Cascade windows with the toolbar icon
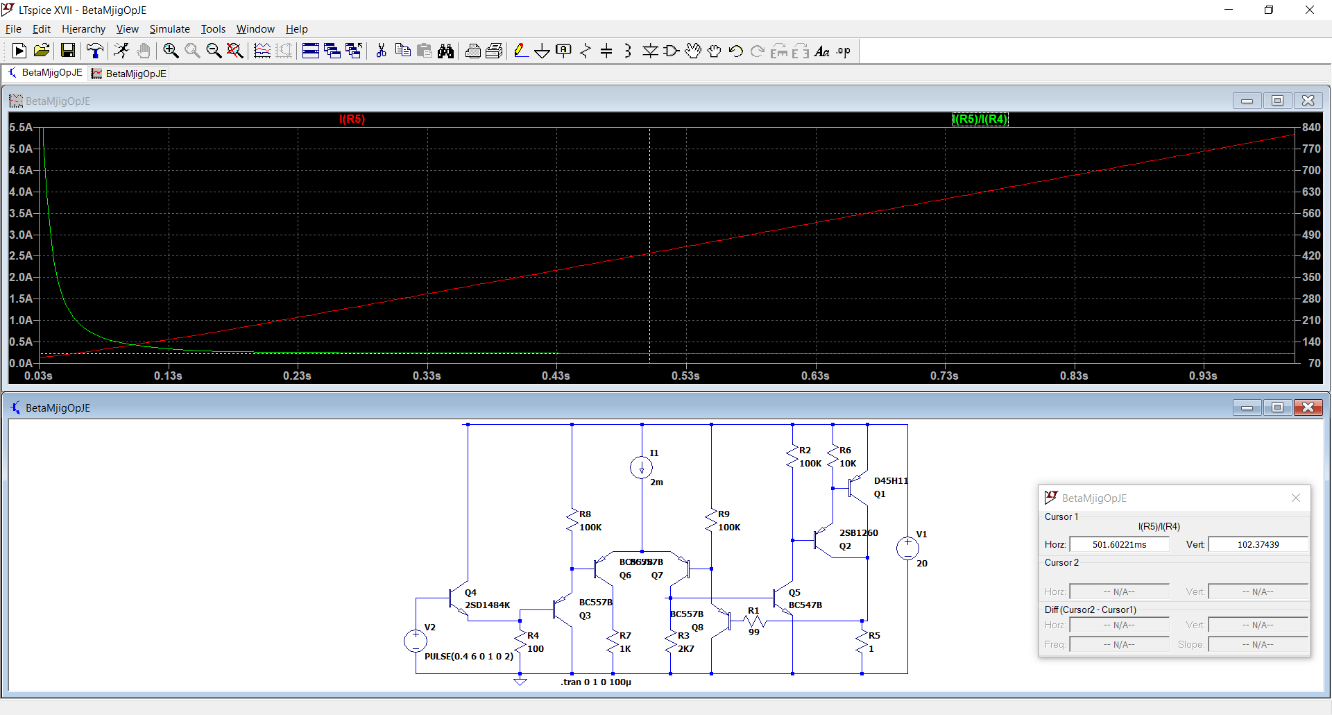This screenshot has height=715, width=1332. (x=332, y=51)
